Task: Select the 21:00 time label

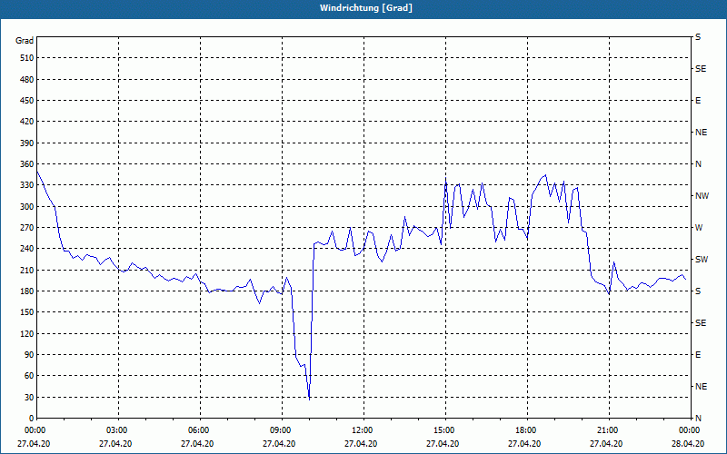Action: tap(609, 429)
